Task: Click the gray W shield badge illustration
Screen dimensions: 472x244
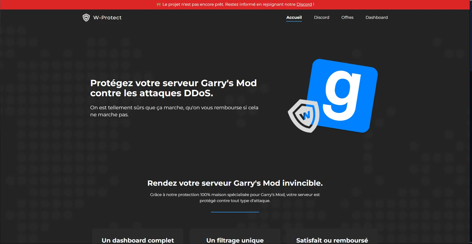Action: (304, 116)
